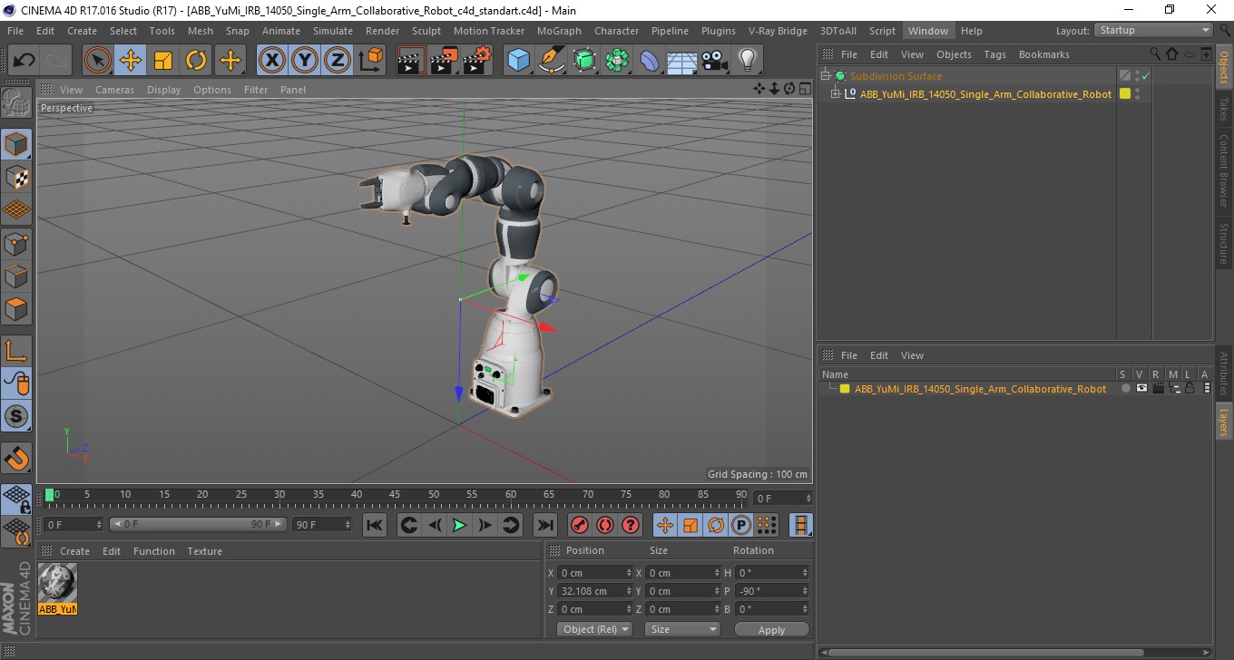Click the timeline playhead at frame 0
The width and height of the screenshot is (1234, 660).
(49, 495)
